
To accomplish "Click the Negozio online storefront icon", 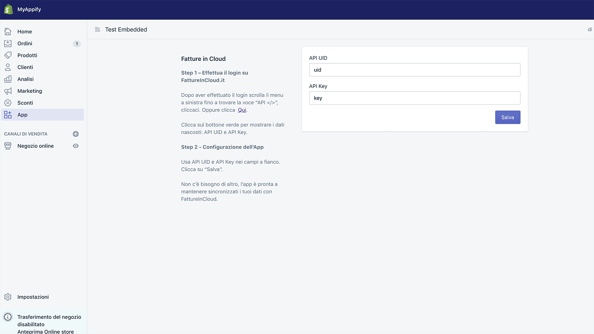I will (x=8, y=145).
